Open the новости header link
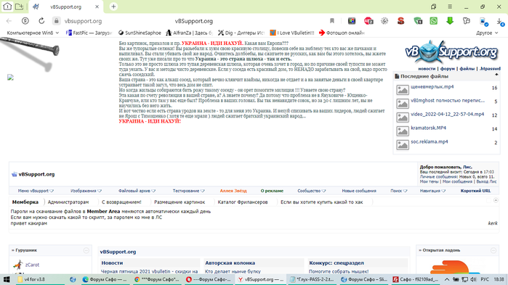This screenshot has height=285, width=508. click(427, 68)
